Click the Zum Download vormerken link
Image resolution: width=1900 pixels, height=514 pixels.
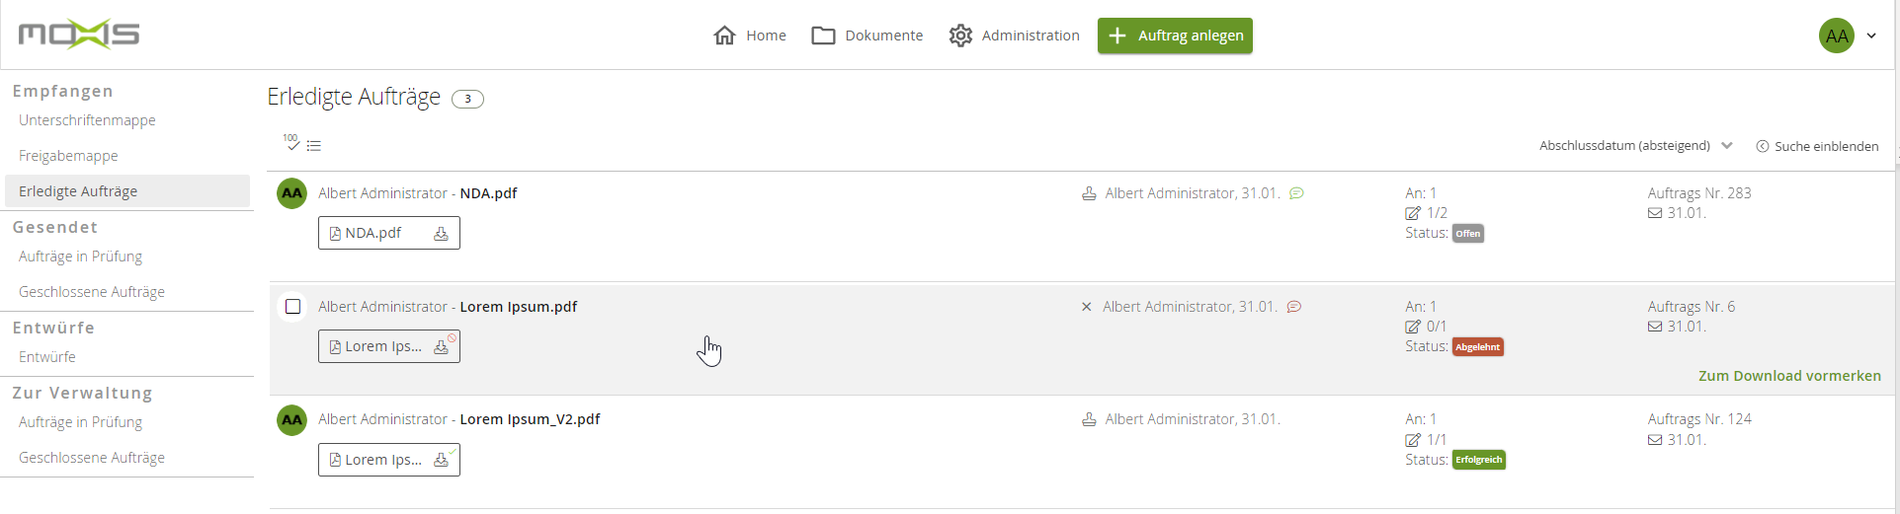click(x=1789, y=376)
